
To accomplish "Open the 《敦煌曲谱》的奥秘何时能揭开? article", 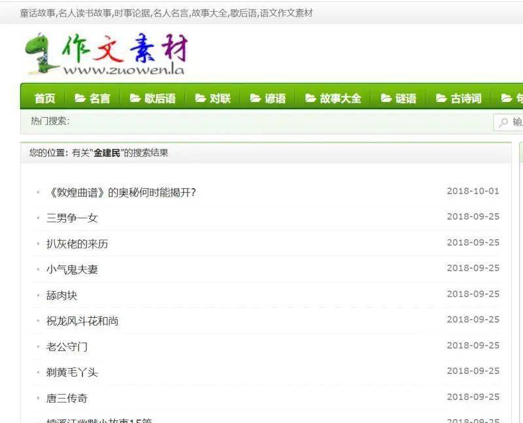I will coord(122,192).
